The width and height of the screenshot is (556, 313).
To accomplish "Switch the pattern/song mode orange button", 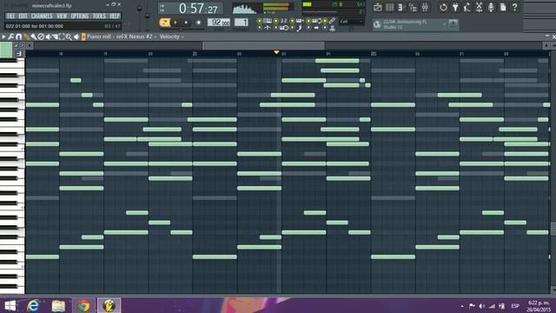I will click(164, 23).
